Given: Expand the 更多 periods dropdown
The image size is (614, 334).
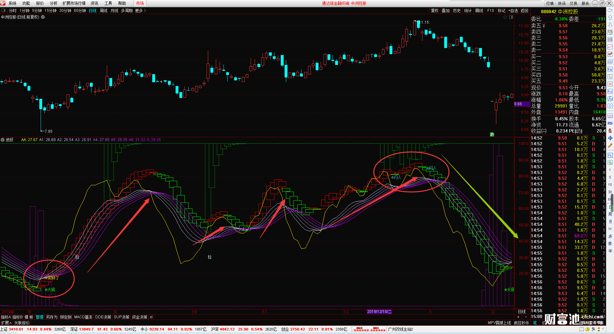Looking at the screenshot, I should pyautogui.click(x=140, y=11).
